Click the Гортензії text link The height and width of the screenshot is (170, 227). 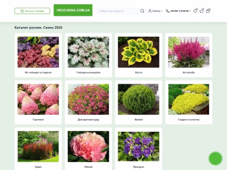point(38,119)
